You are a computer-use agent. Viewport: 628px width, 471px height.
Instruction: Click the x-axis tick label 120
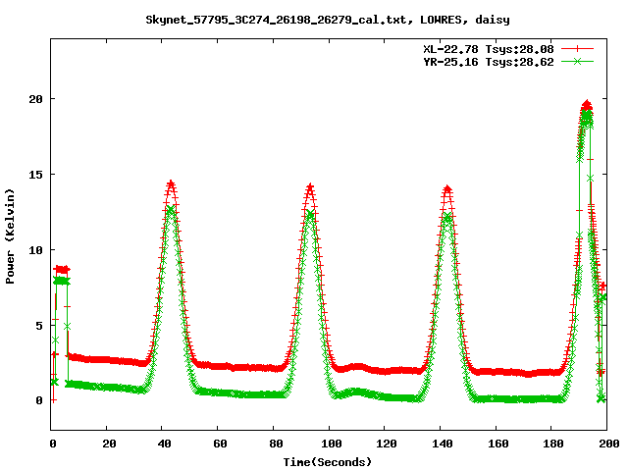coord(387,444)
